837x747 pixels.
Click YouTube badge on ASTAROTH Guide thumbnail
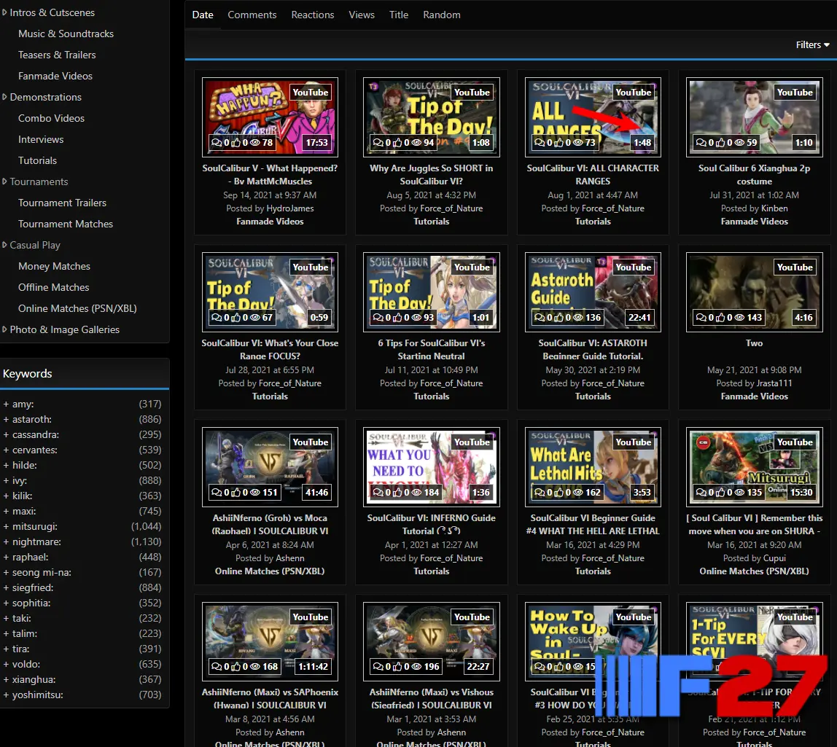[x=634, y=267]
